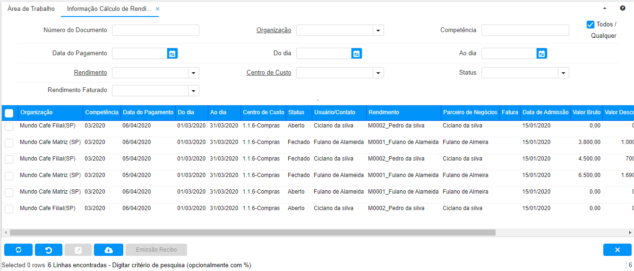Viewport: 634px width, 271px height.
Task: Focus the Do dia date field
Action: coord(324,53)
